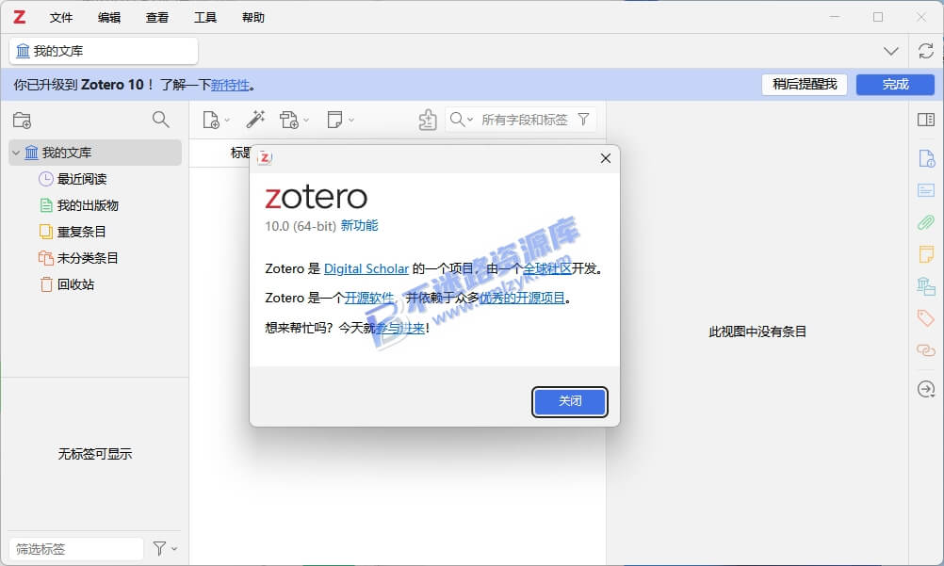Click the new note icon
Screen dimensions: 944x566
[x=334, y=120]
